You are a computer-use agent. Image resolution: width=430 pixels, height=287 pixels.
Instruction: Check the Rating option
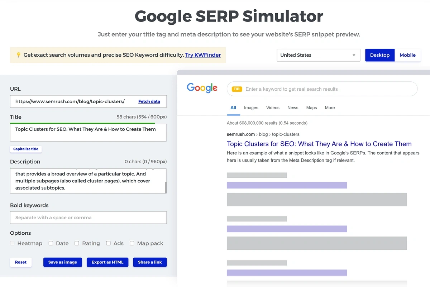(x=77, y=243)
